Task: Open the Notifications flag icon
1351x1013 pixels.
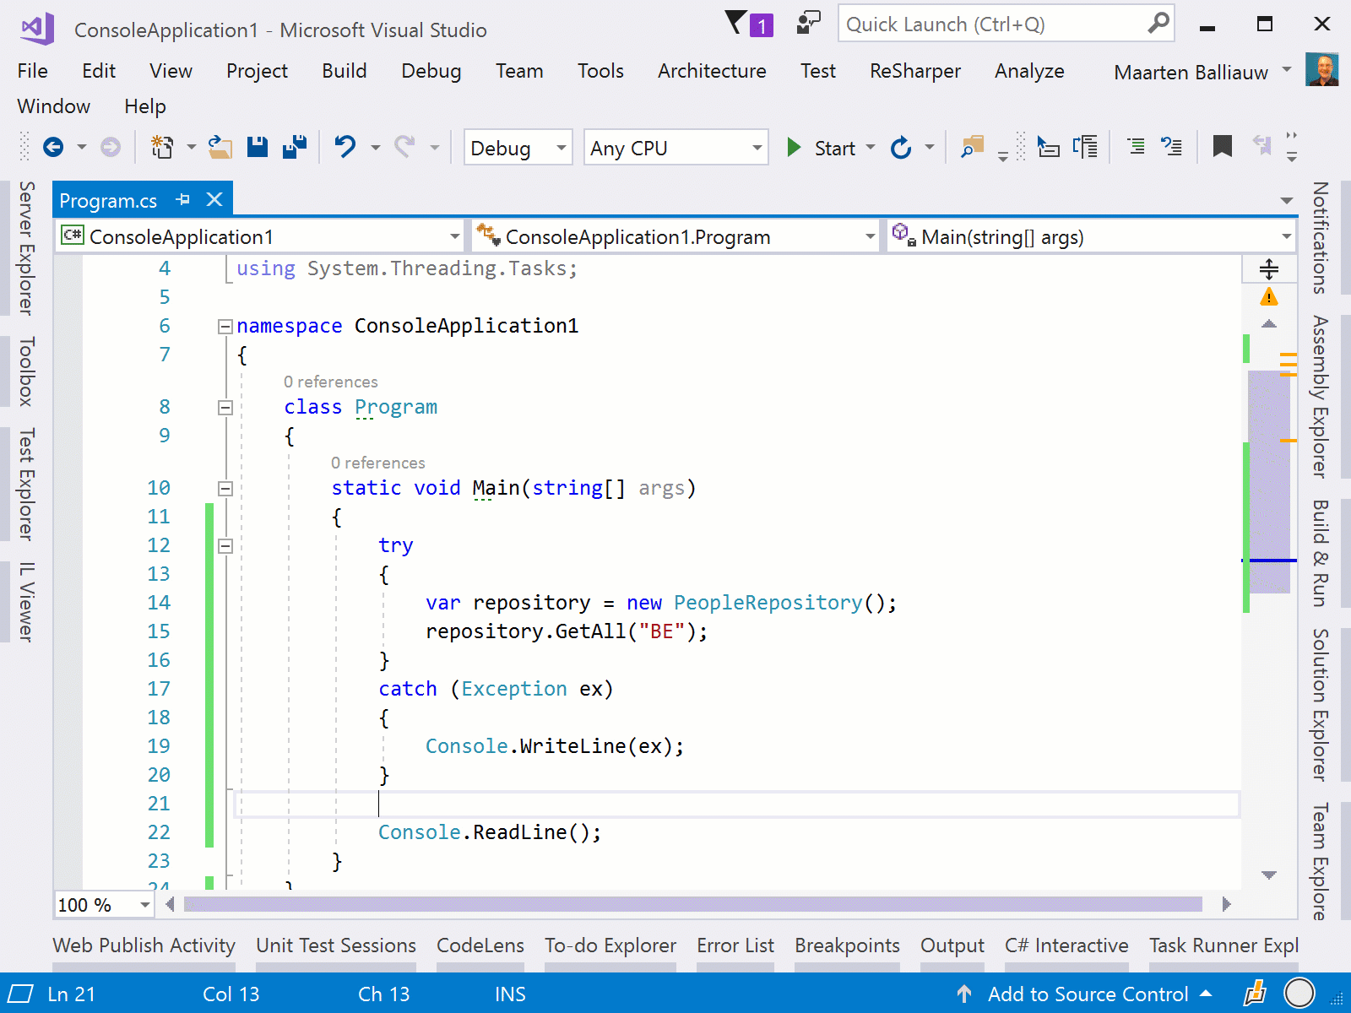Action: [737, 24]
